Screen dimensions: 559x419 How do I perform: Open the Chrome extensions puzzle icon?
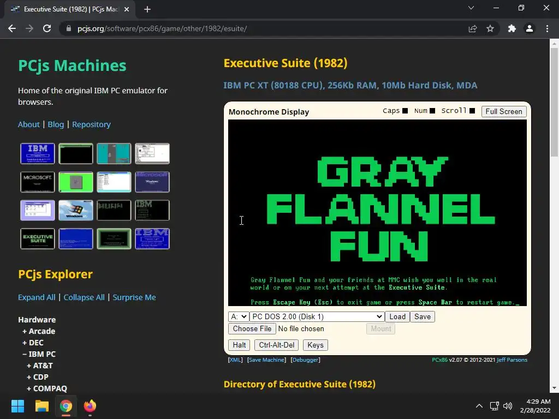point(512,28)
